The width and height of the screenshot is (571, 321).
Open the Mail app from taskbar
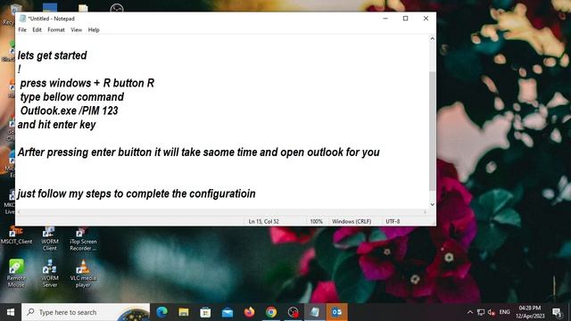coord(228,312)
